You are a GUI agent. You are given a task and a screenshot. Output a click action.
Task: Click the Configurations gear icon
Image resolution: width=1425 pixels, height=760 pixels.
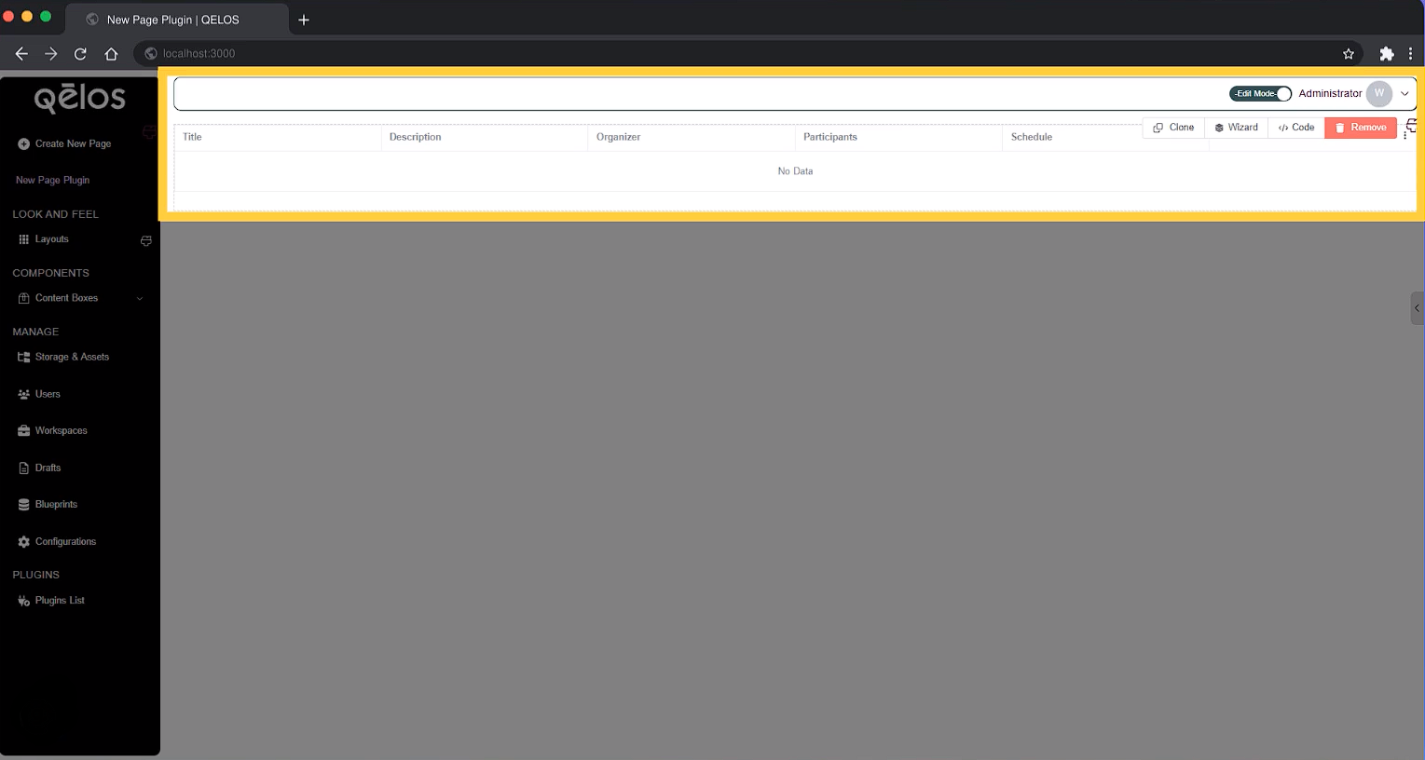(24, 541)
